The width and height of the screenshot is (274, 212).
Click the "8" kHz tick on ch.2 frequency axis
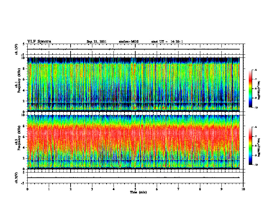(24, 126)
